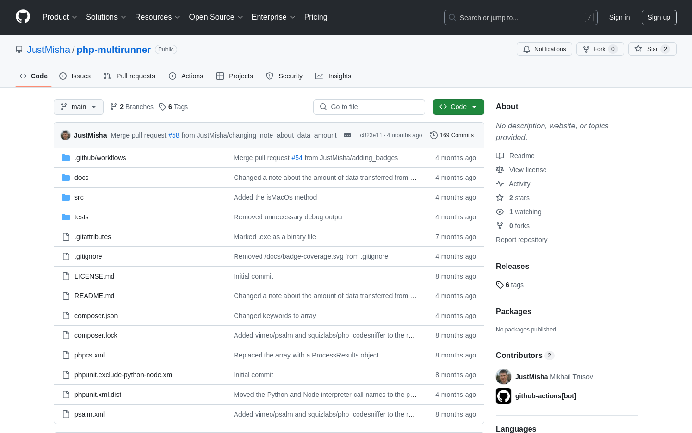The width and height of the screenshot is (692, 433).
Task: Open the .github/workflows folder
Action: pos(100,158)
